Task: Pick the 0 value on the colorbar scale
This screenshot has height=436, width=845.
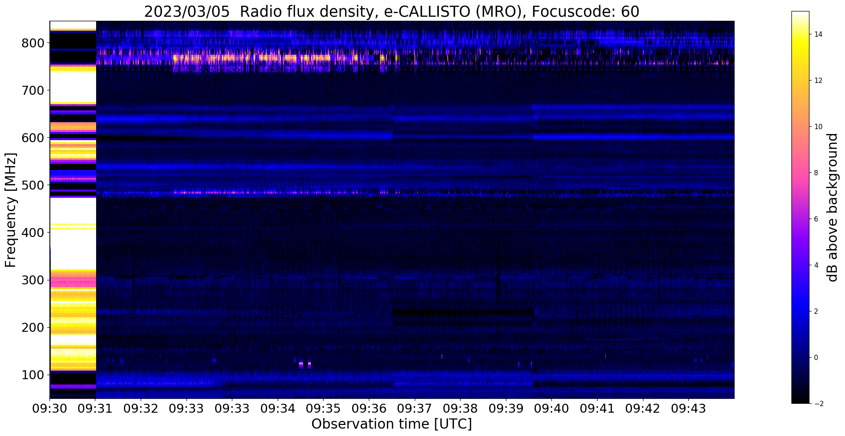Action: (816, 358)
